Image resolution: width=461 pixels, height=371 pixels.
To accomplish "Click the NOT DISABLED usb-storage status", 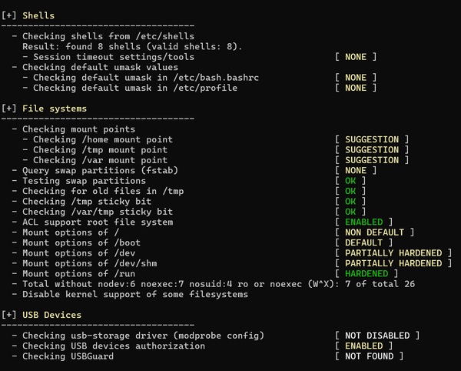I will tap(377, 336).
